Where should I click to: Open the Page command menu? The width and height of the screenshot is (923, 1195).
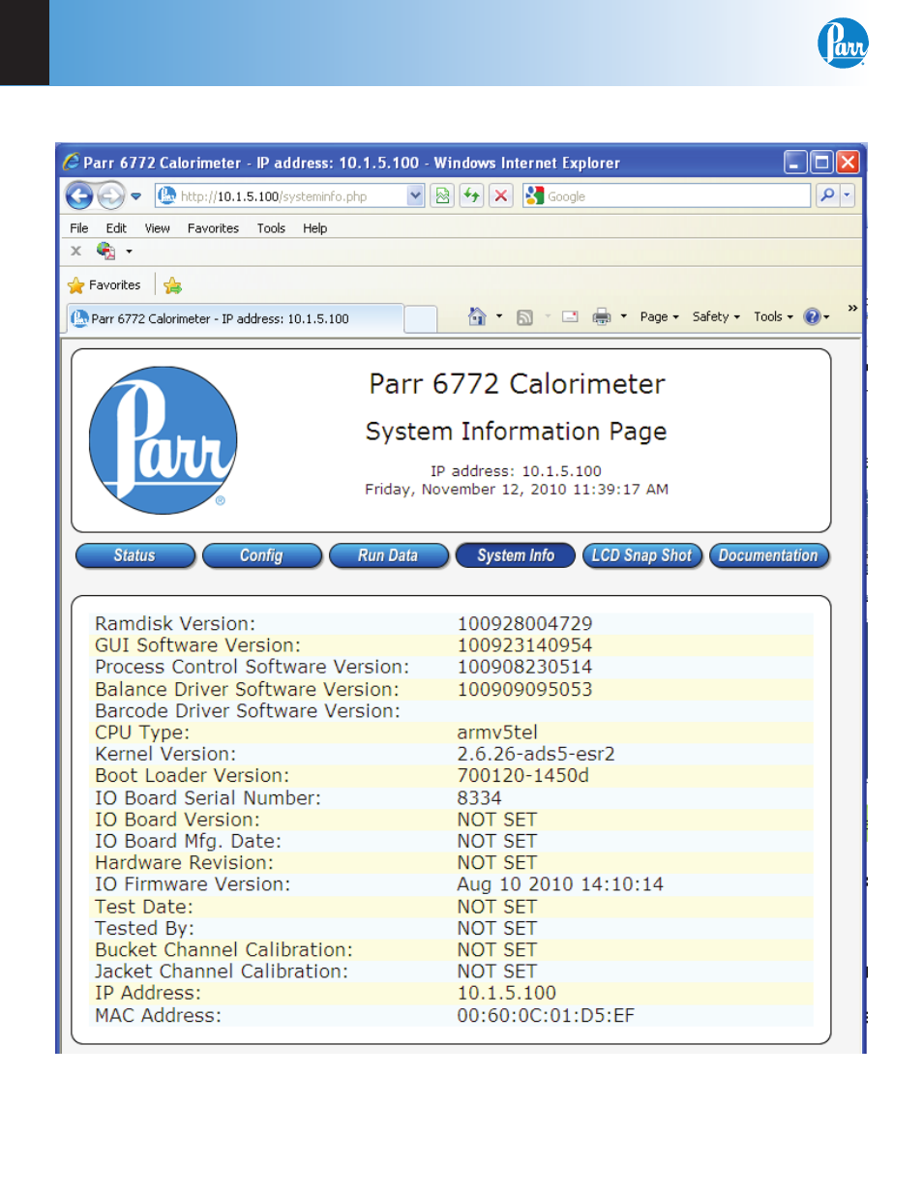(659, 316)
